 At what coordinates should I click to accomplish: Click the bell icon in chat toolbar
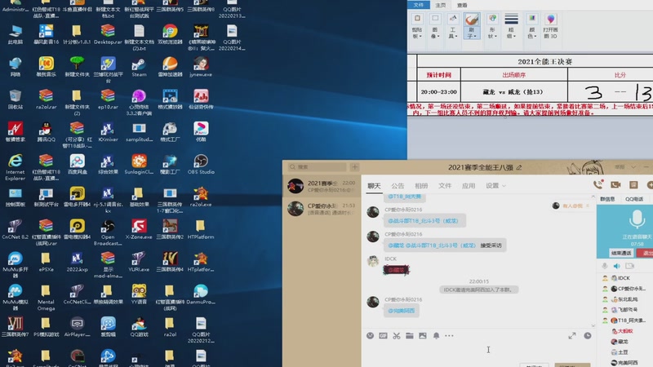(x=436, y=335)
